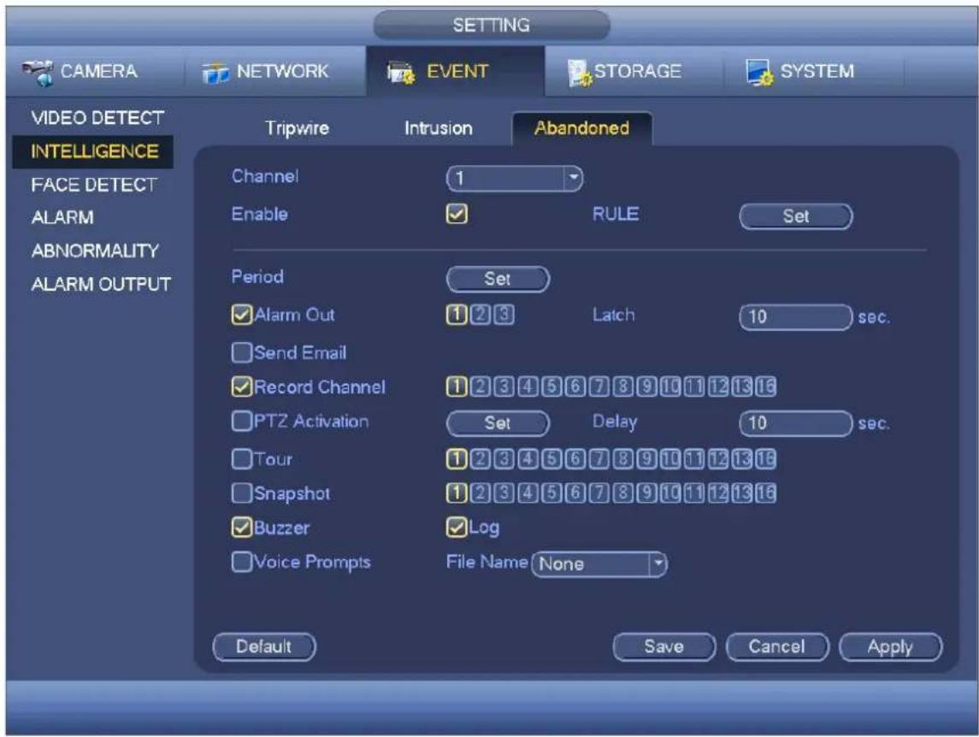The height and width of the screenshot is (737, 979).
Task: Uncheck the Record Channel checkbox
Action: 242,386
